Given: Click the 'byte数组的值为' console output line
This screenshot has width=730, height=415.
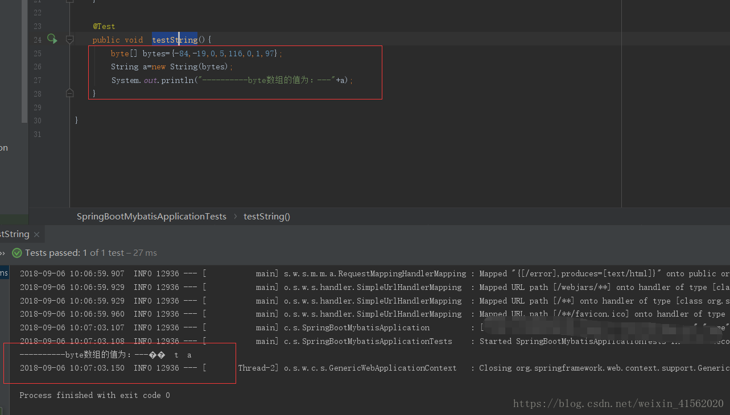Looking at the screenshot, I should click(105, 355).
